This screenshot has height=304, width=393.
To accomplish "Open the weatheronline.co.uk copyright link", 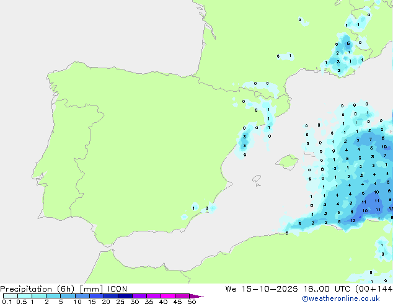I will pos(341,298).
